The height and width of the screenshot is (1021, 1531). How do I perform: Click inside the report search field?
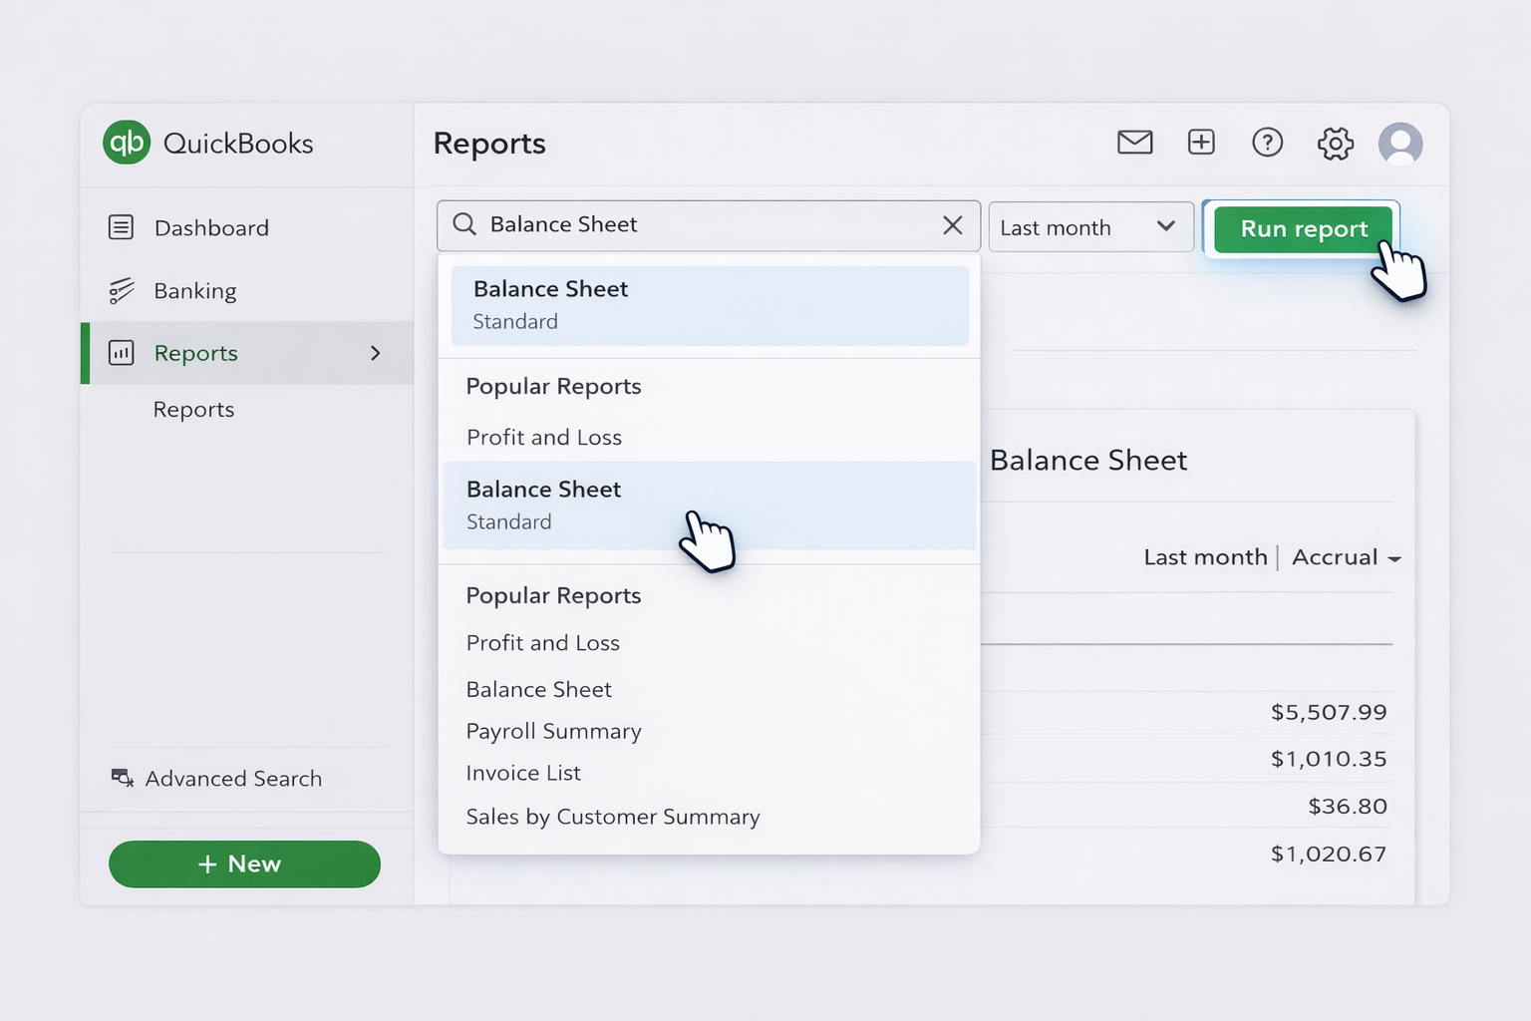coord(709,225)
